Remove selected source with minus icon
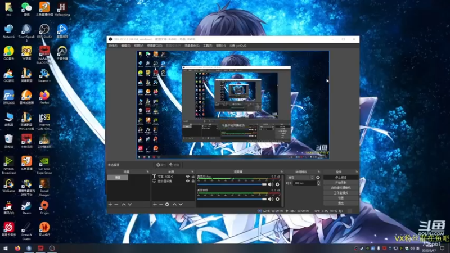 161,204
